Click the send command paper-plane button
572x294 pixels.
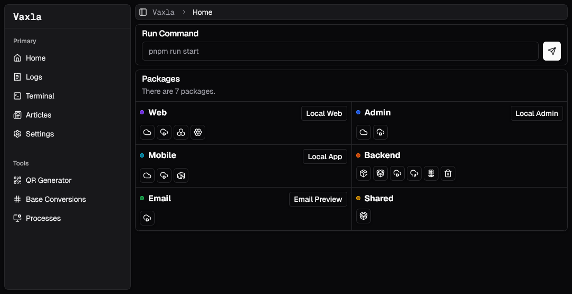click(x=551, y=51)
